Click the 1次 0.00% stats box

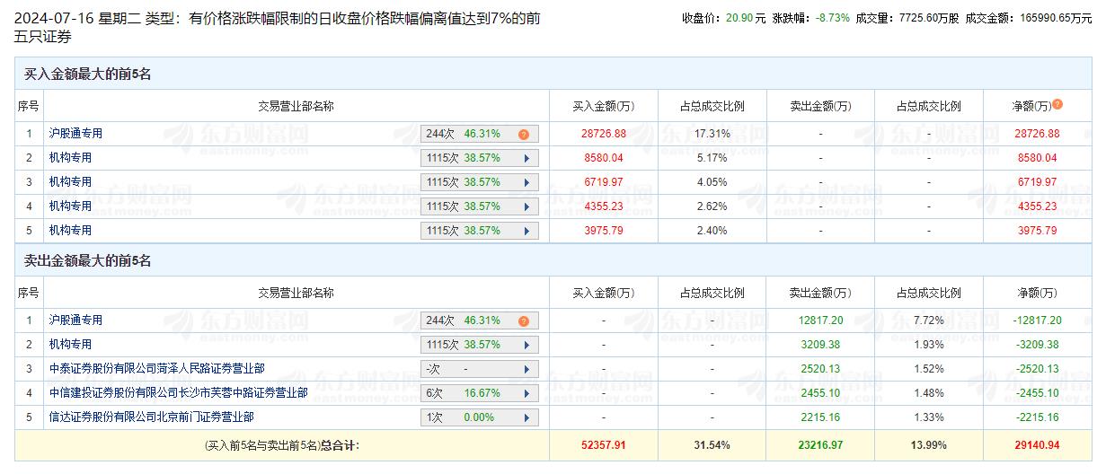480,417
